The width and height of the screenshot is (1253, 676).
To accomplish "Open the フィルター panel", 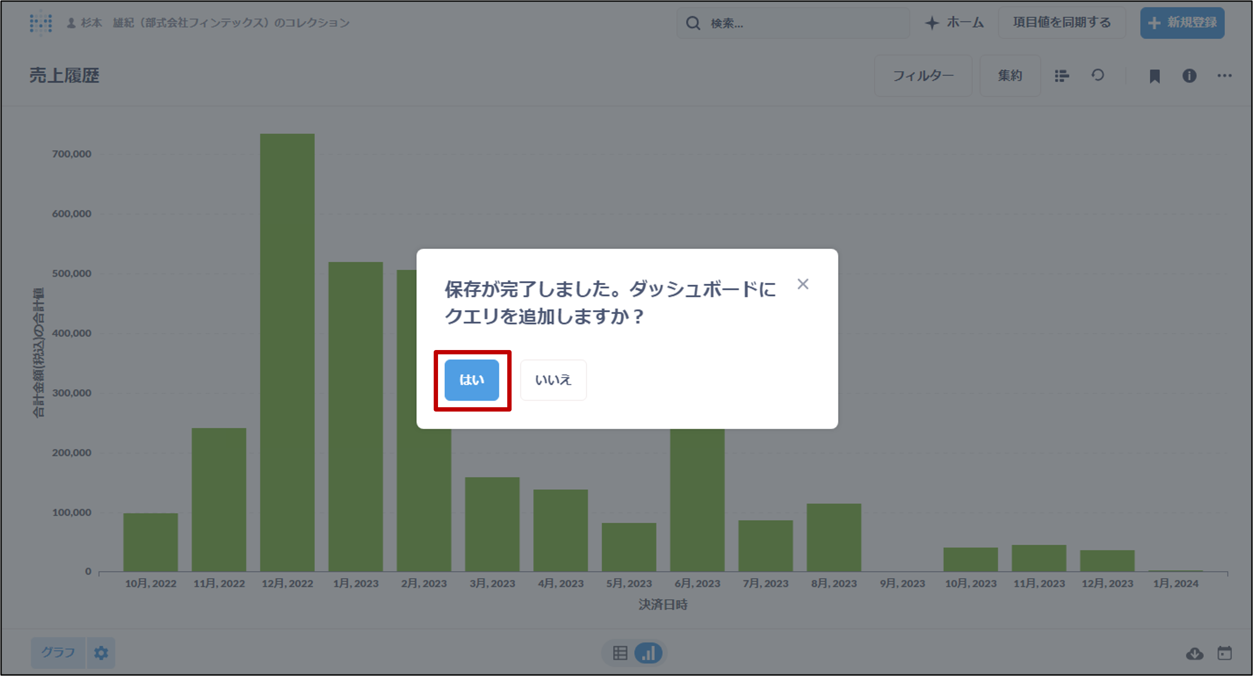I will 923,76.
